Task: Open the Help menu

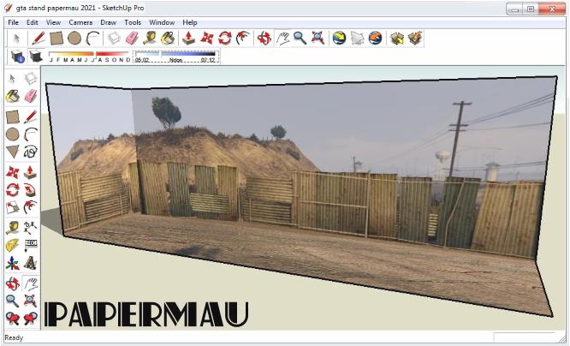Action: 189,22
